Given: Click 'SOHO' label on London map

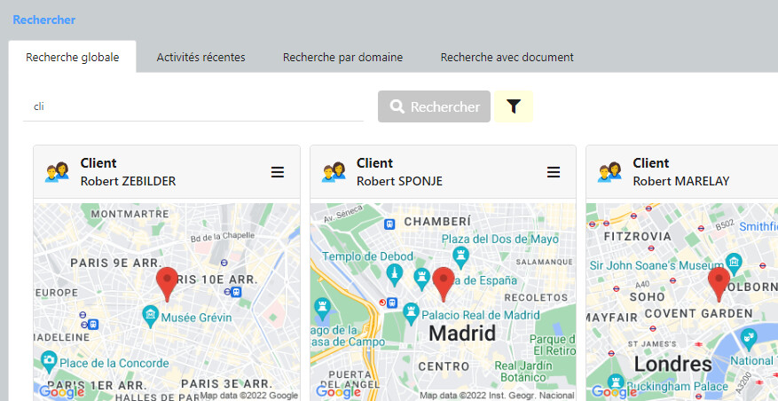Looking at the screenshot, I should coord(647,297).
